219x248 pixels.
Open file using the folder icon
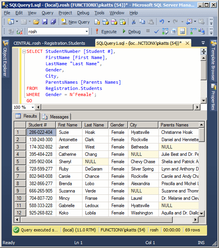pyautogui.click(x=36, y=22)
